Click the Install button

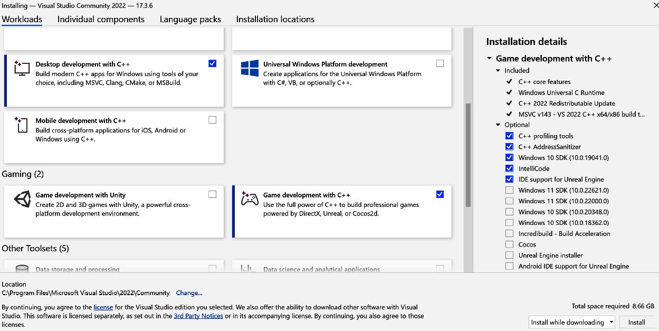(637, 322)
